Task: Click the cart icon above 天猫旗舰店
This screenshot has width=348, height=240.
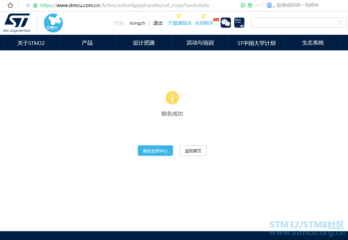Action: pyautogui.click(x=179, y=16)
